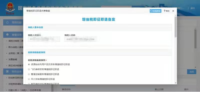Open 扣缴义务人（纳税人）白名单申请 item
Image resolution: width=200 pixels, height=92 pixels.
24,90
